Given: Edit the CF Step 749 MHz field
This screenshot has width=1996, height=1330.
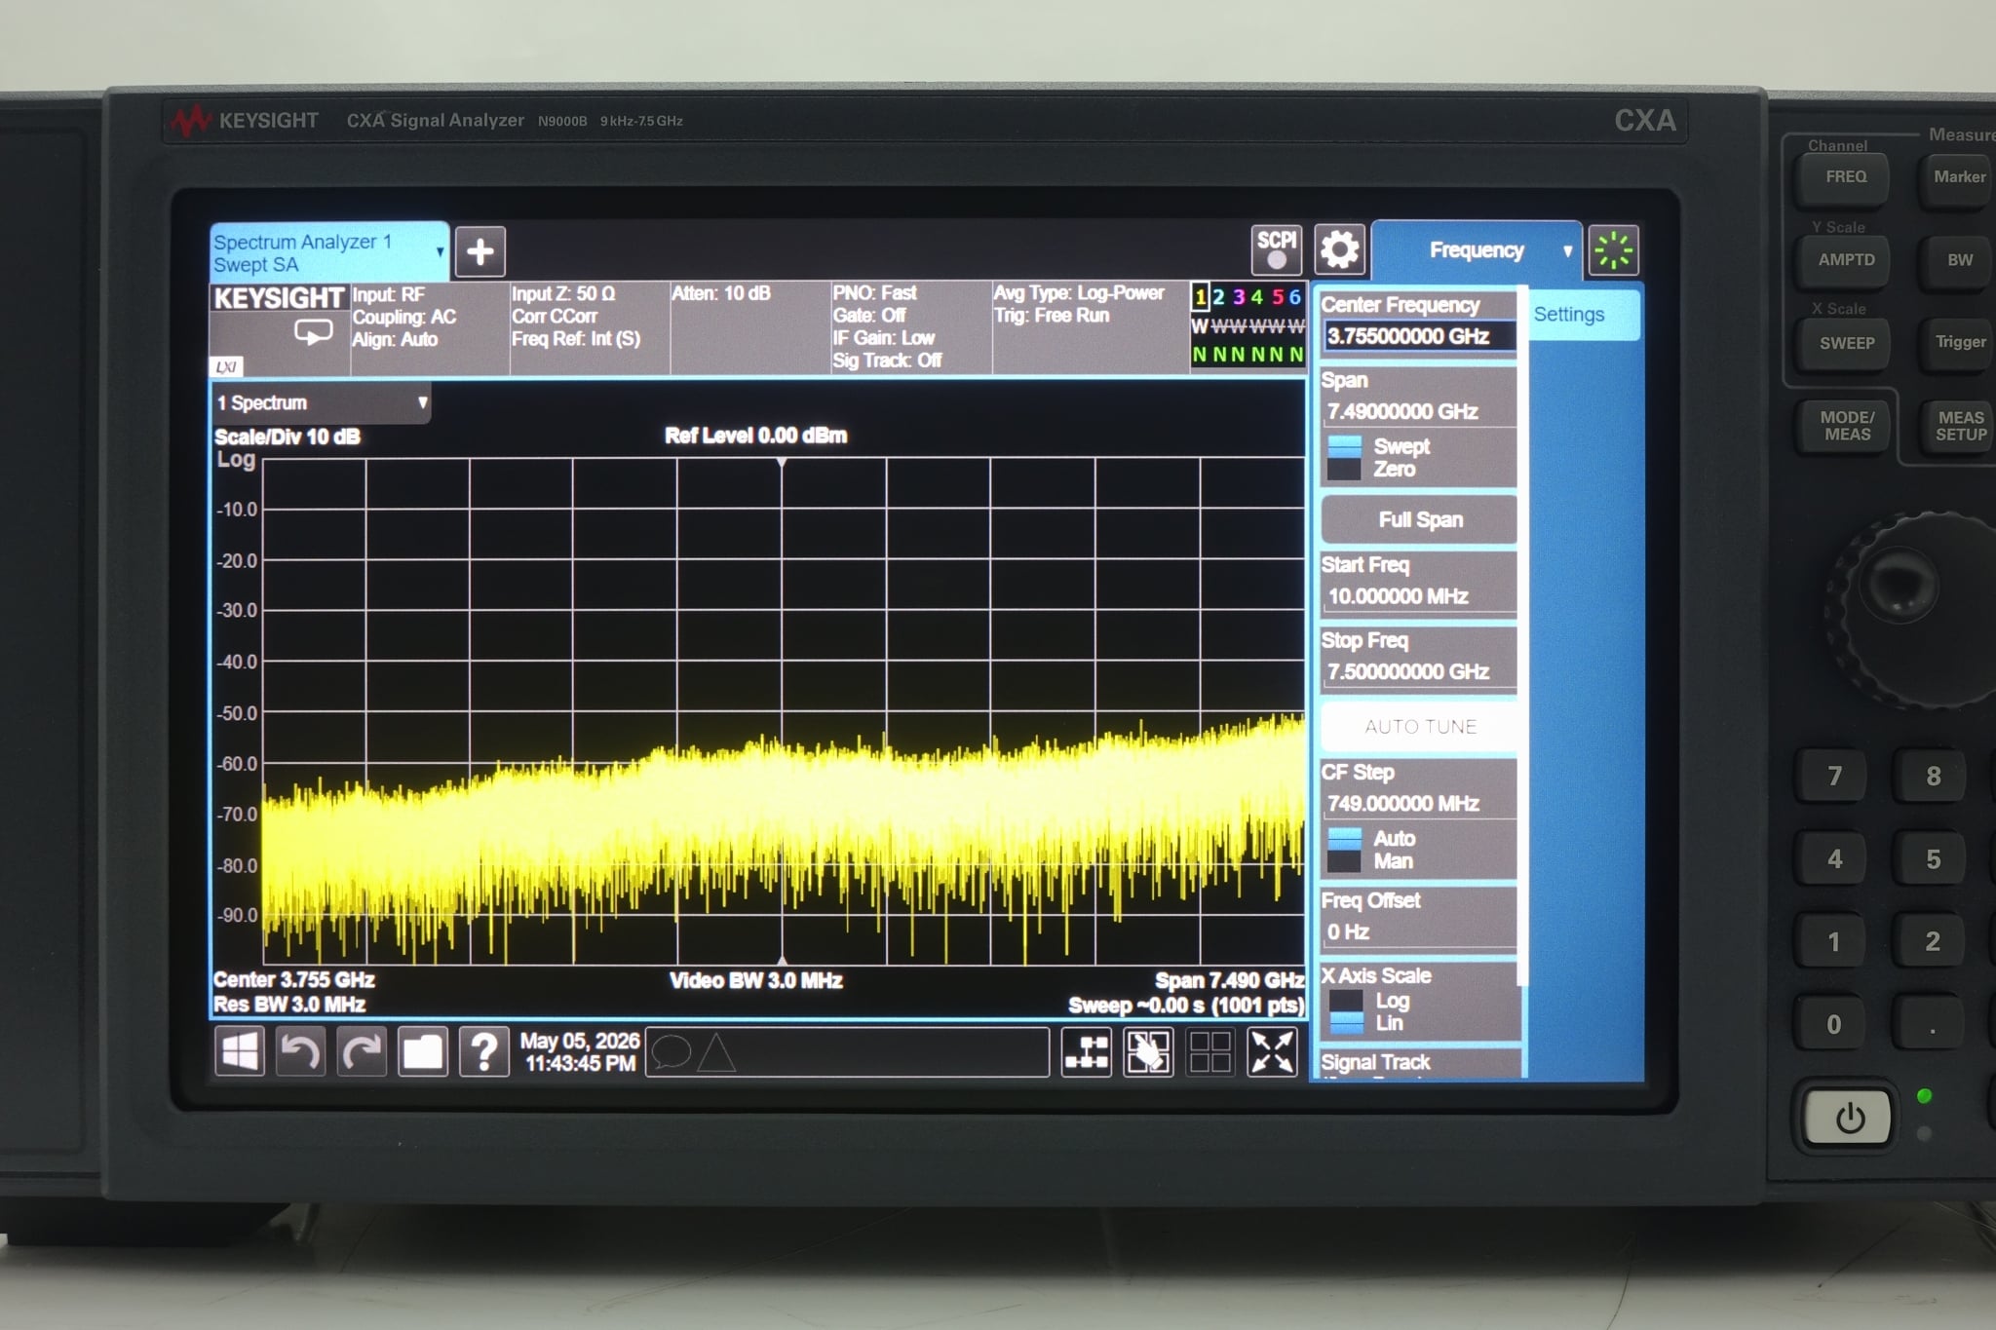Looking at the screenshot, I should 1420,803.
